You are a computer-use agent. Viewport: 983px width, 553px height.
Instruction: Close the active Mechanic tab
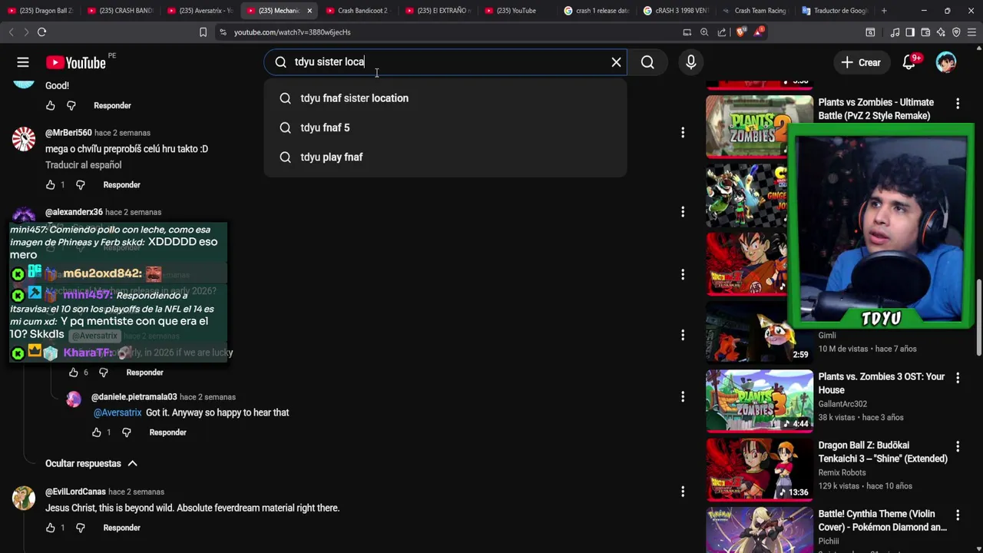(x=309, y=11)
